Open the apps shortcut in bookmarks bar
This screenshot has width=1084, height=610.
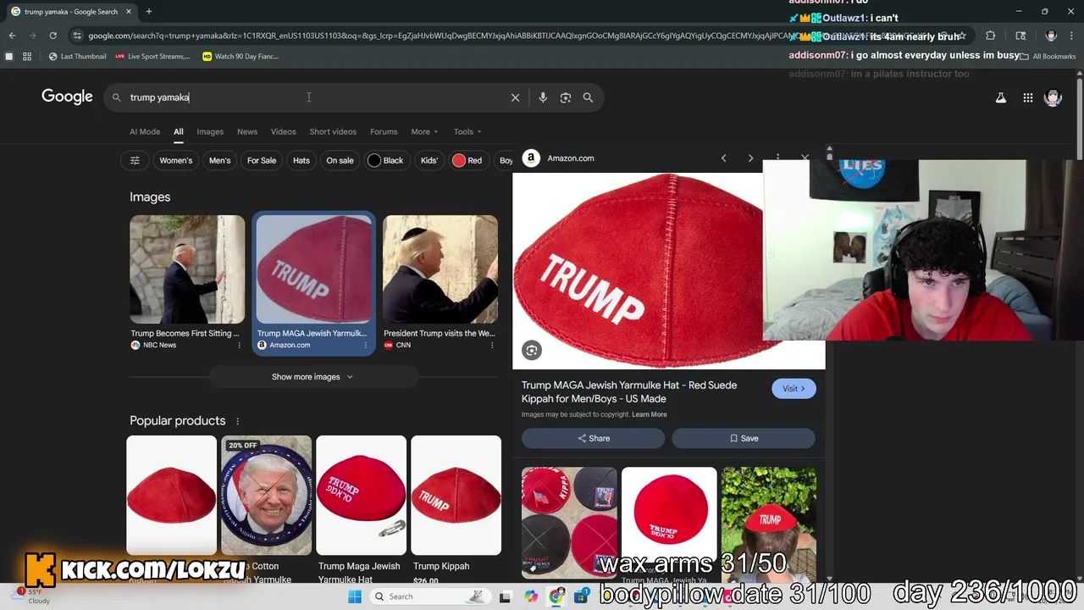tap(27, 57)
